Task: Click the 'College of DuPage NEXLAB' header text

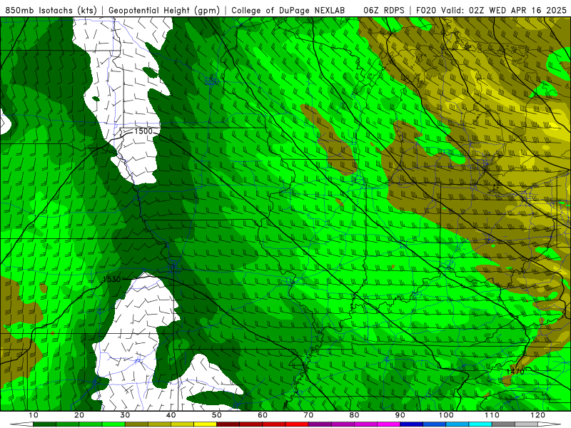Action: click(288, 10)
